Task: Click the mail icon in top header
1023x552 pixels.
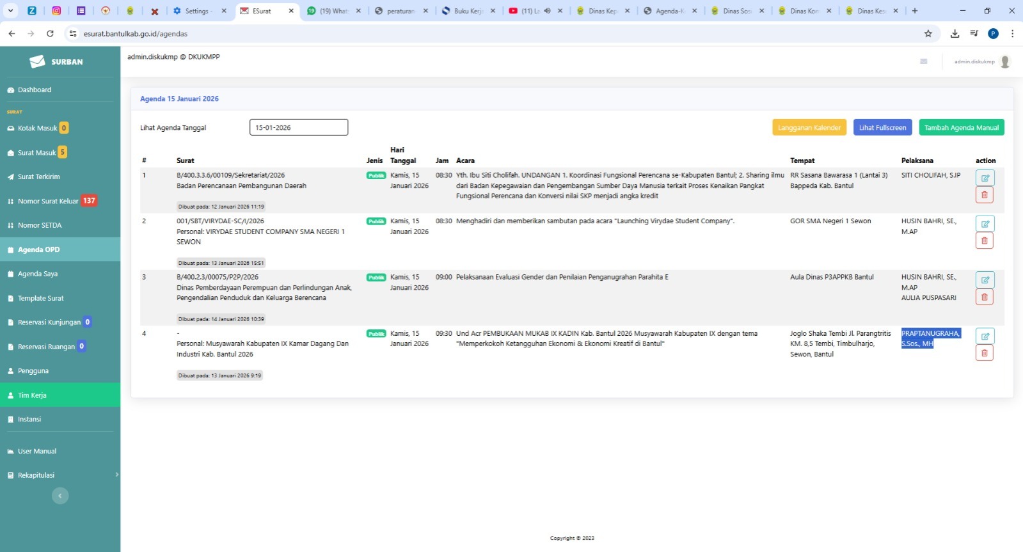Action: (x=923, y=61)
